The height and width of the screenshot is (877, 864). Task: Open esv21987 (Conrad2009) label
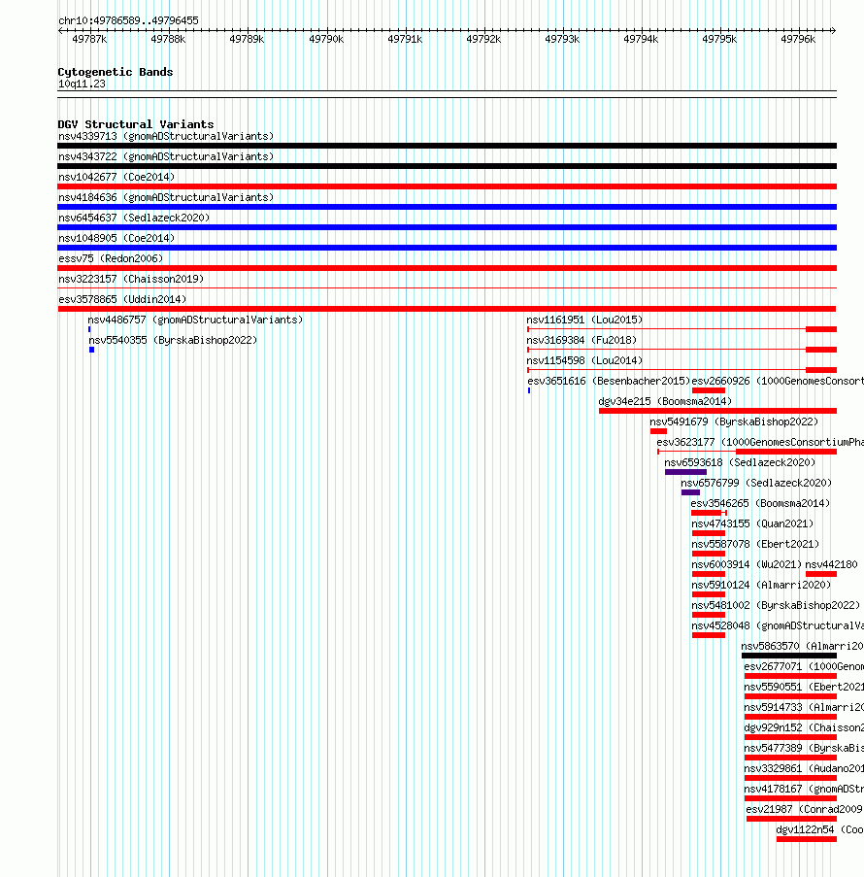(804, 810)
